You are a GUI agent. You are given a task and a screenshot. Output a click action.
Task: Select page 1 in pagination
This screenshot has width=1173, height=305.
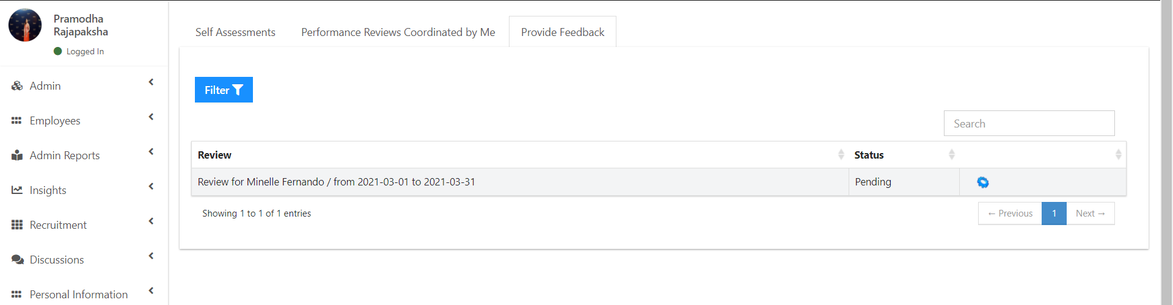click(1054, 213)
